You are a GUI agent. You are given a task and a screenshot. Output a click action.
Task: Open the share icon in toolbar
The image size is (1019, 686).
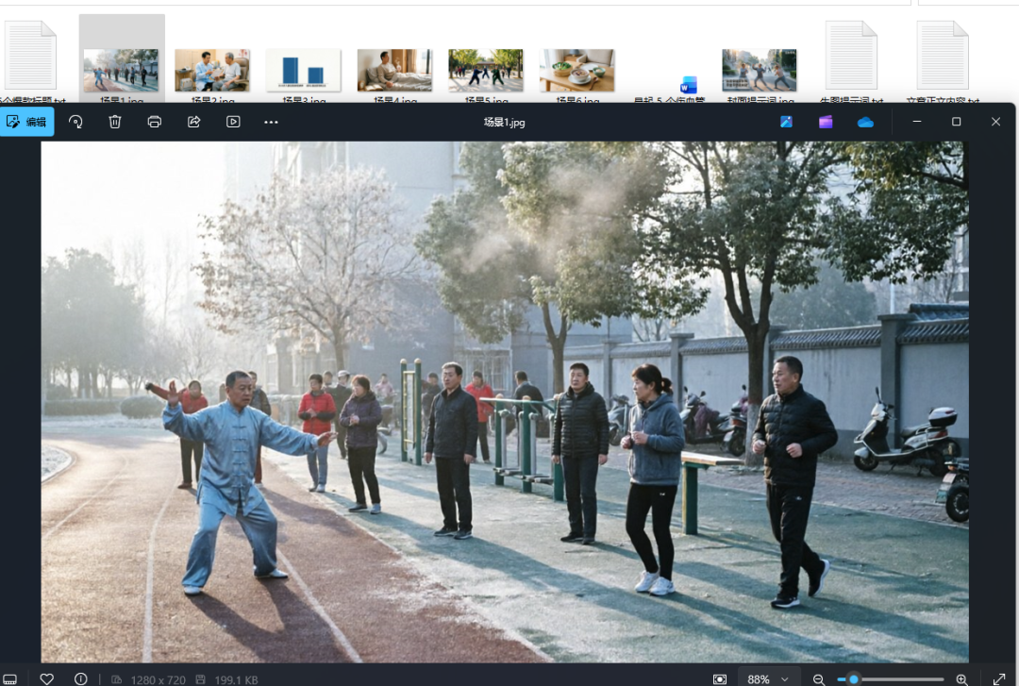click(193, 122)
